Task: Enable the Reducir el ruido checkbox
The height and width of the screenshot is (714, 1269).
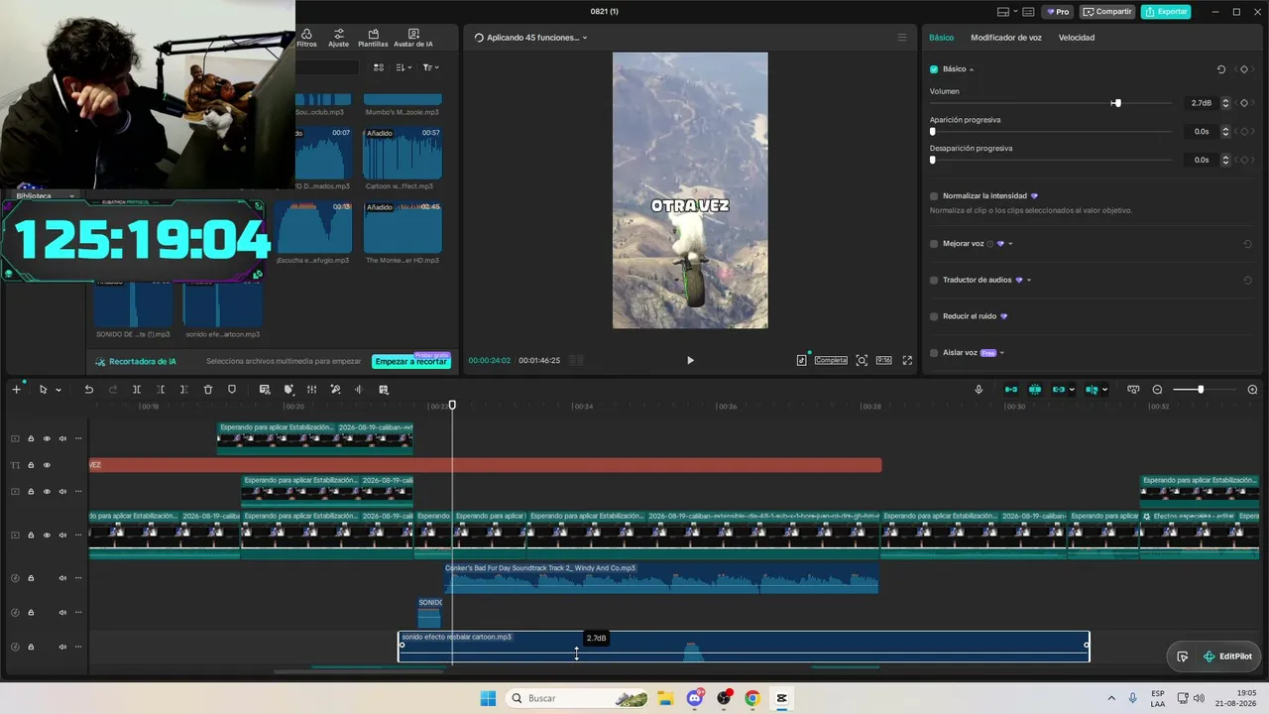Action: (x=934, y=316)
